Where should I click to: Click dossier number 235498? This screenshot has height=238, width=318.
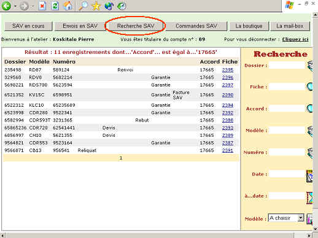point(13,70)
